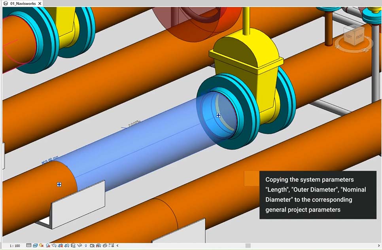Toggle Shadows in the view
Screen dimensions: 382x250
pyautogui.click(x=48, y=246)
